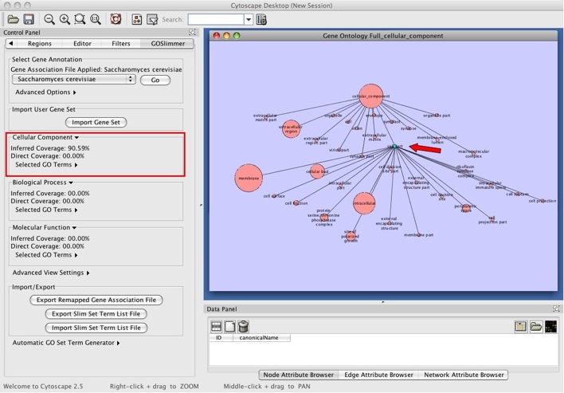Click the delete attribute trash can icon

(x=244, y=326)
